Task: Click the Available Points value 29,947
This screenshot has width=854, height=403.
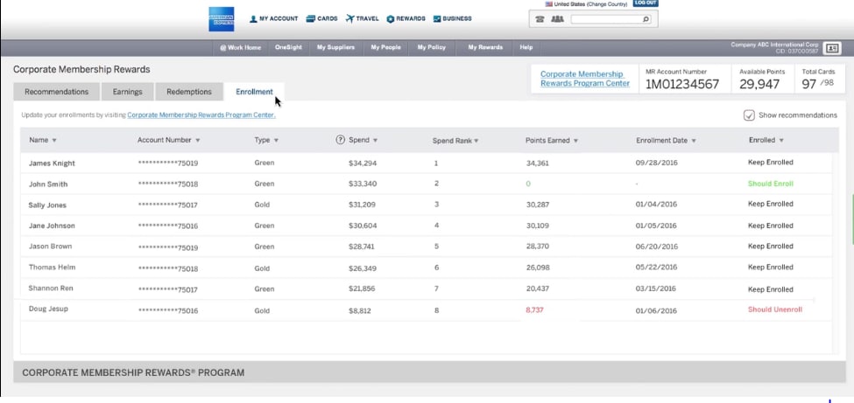Action: [759, 84]
